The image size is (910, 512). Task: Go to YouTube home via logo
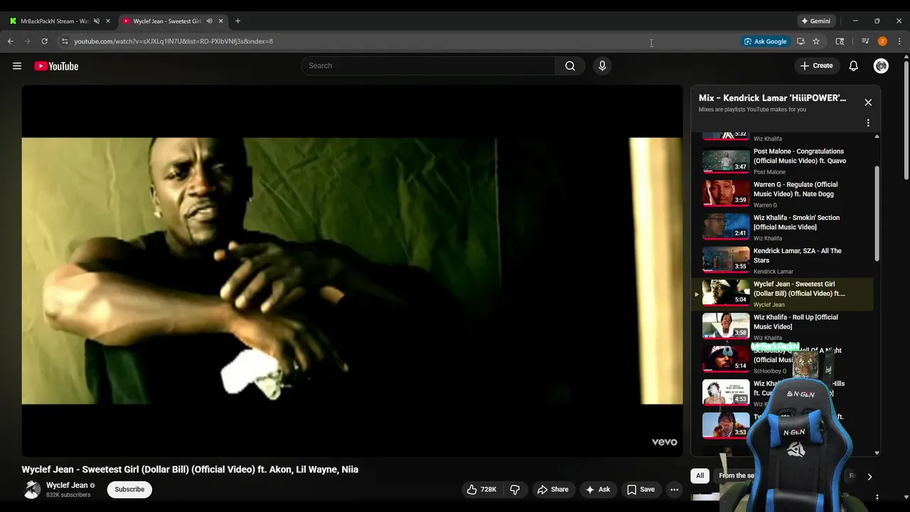tap(56, 66)
